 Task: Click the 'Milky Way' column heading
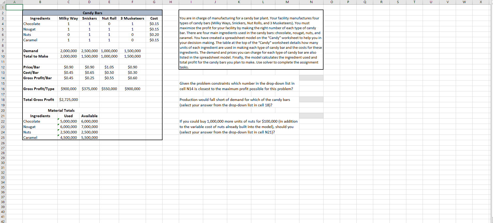click(x=68, y=18)
